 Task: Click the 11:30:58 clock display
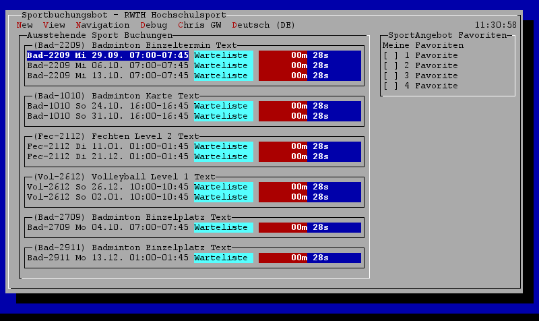pos(495,25)
